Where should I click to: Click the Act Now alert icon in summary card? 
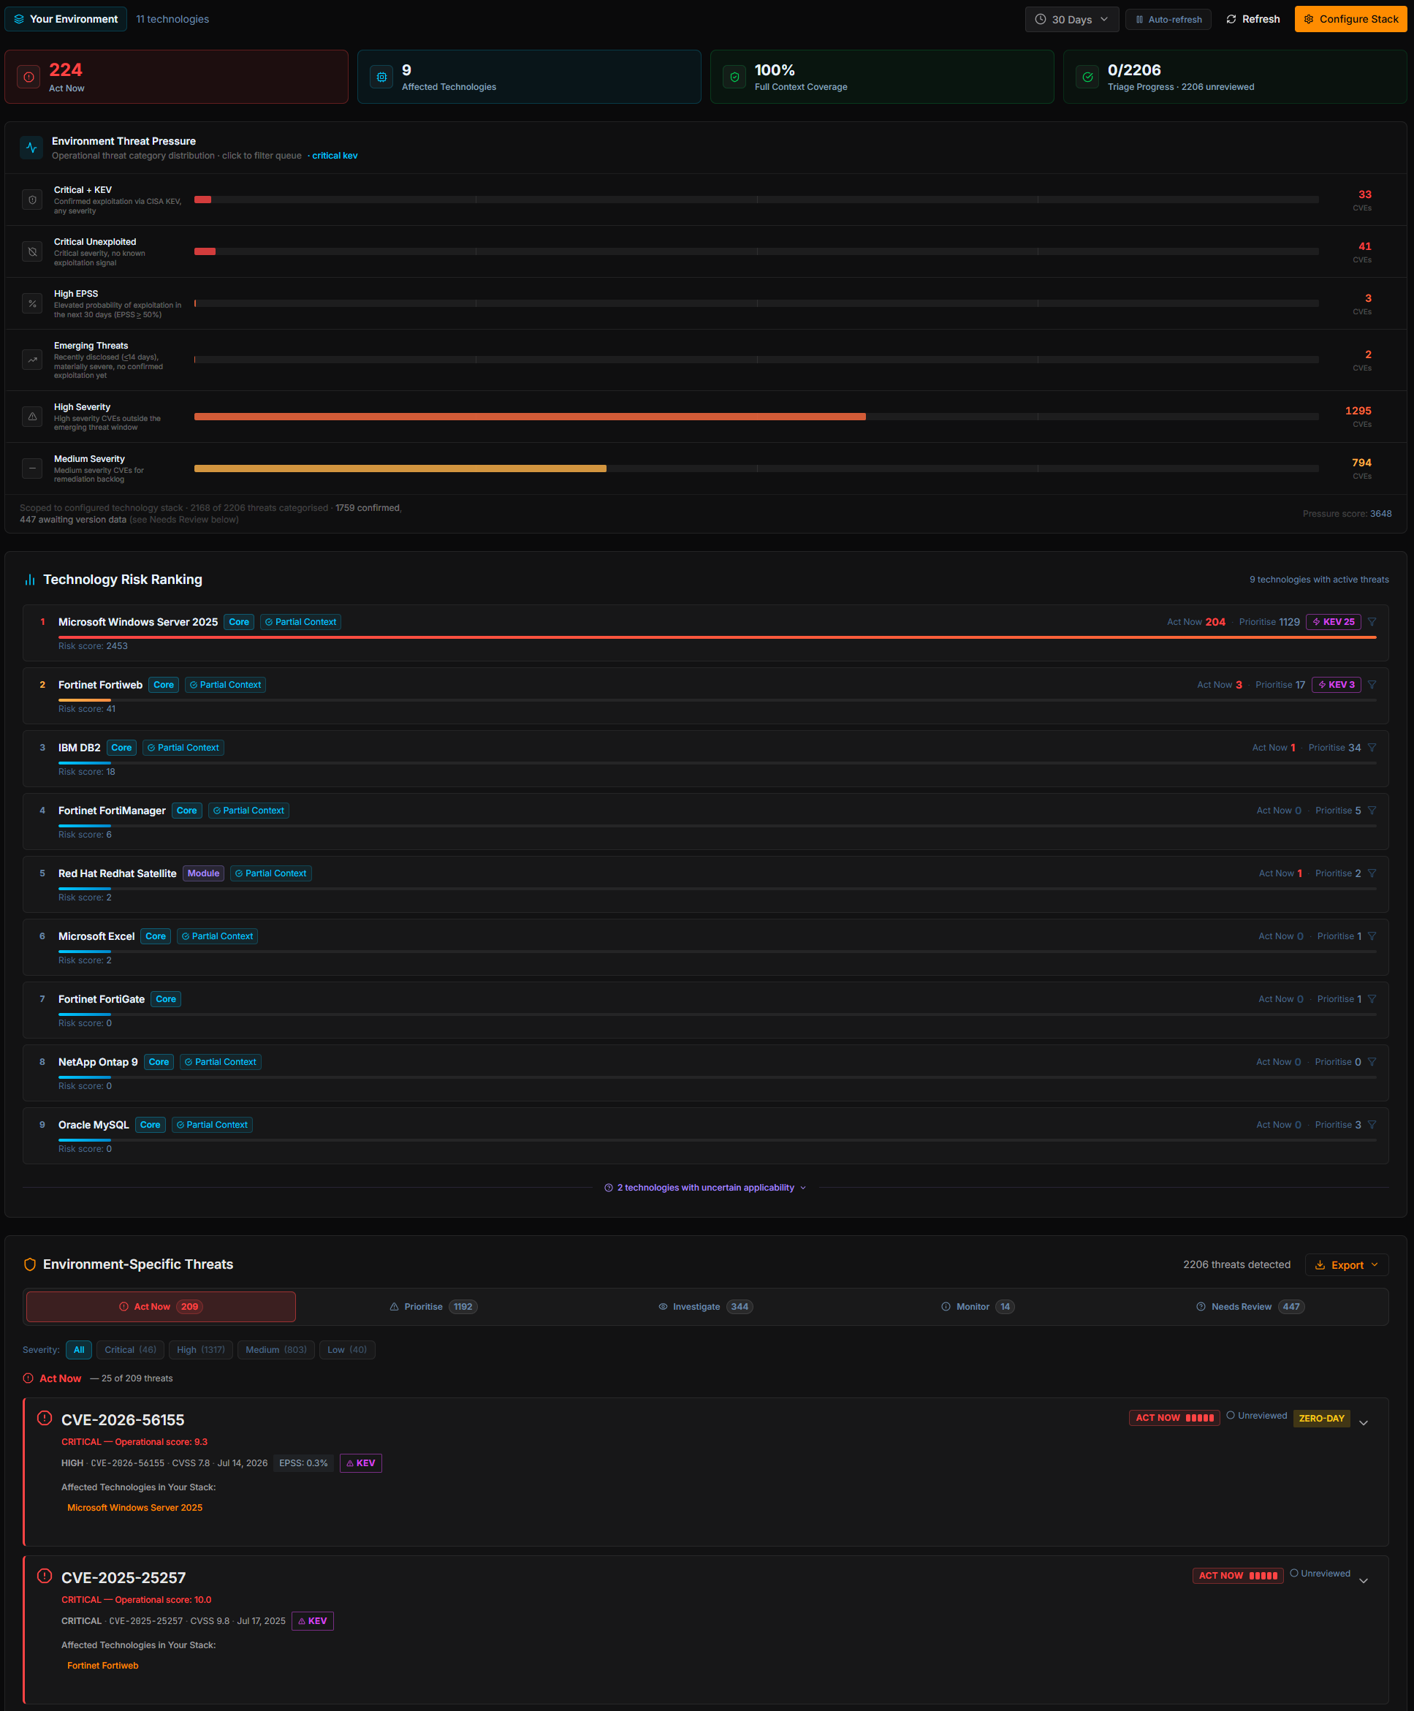(x=28, y=77)
